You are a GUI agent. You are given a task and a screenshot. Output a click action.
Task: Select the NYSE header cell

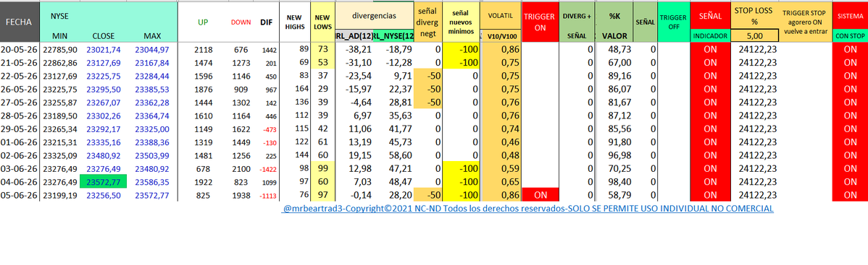point(59,17)
